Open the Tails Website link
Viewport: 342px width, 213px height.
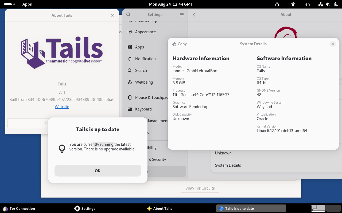tap(62, 107)
